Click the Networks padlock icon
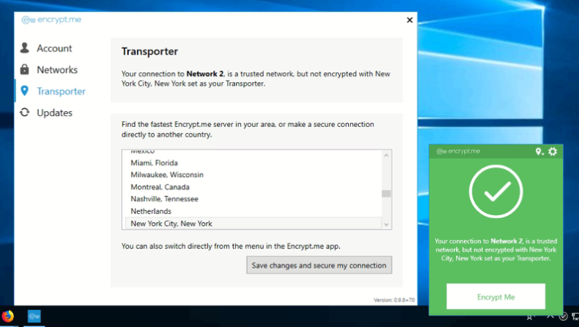Image resolution: width=579 pixels, height=327 pixels. point(25,69)
